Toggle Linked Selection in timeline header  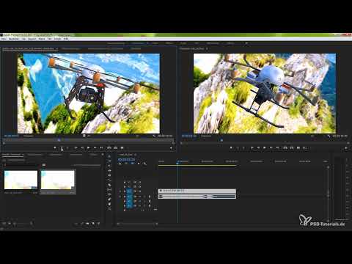(132, 164)
